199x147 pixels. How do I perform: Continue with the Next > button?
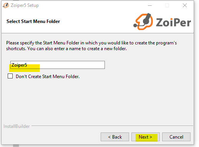click(x=146, y=137)
